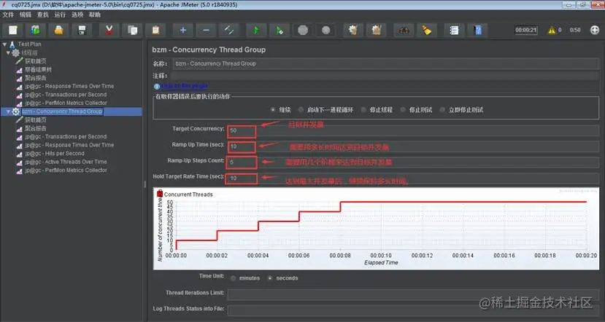This screenshot has height=322, width=605.
Task: Open the 运行 menu
Action: [60, 15]
